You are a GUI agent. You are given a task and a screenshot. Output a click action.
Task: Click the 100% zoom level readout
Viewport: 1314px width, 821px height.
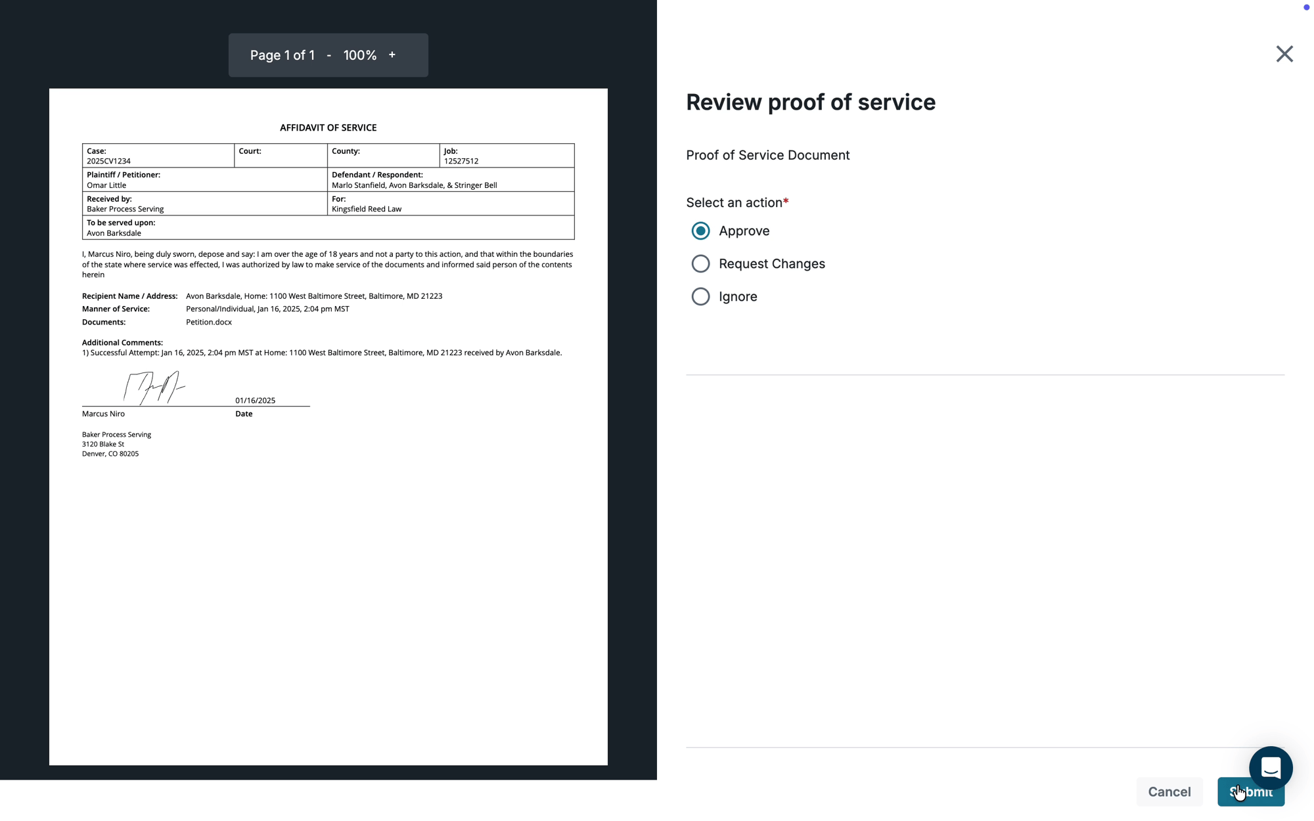pyautogui.click(x=360, y=56)
